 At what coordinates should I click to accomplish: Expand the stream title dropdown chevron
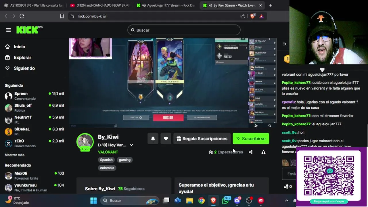pyautogui.click(x=131, y=145)
